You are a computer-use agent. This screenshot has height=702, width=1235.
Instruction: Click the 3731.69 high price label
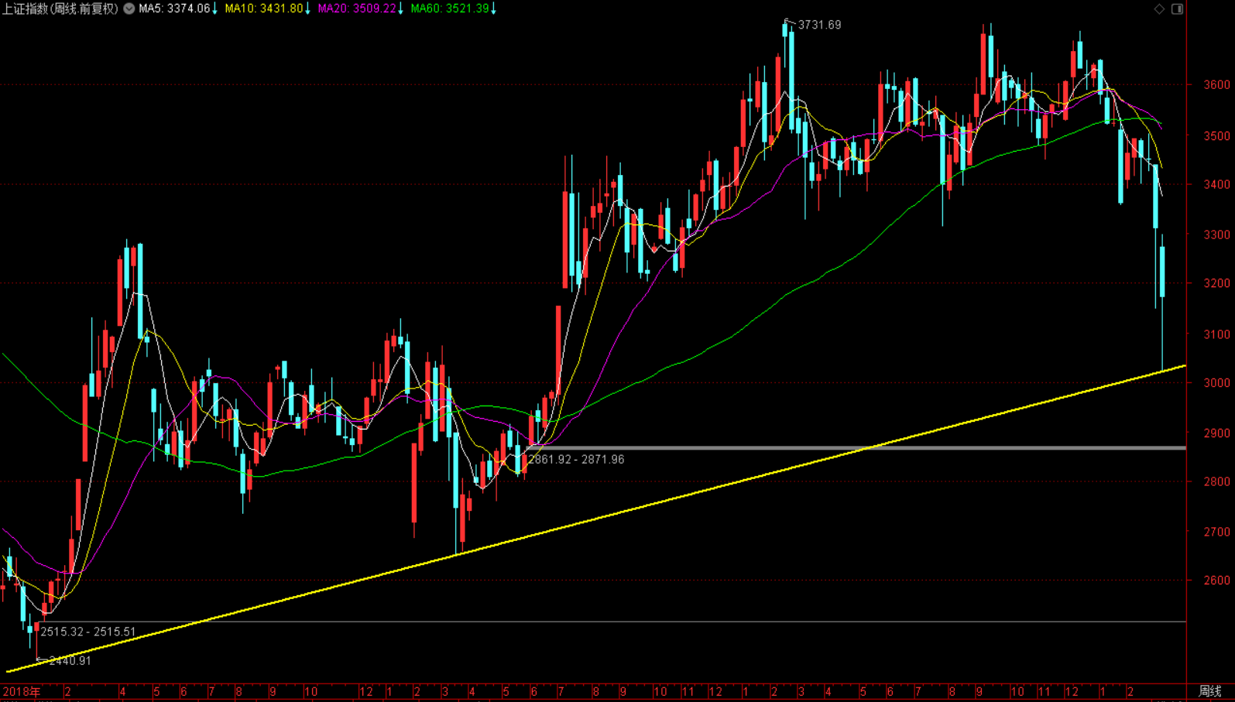[819, 25]
